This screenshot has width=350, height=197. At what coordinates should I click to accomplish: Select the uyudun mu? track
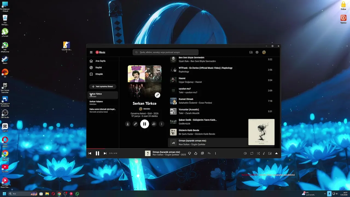pyautogui.click(x=221, y=91)
